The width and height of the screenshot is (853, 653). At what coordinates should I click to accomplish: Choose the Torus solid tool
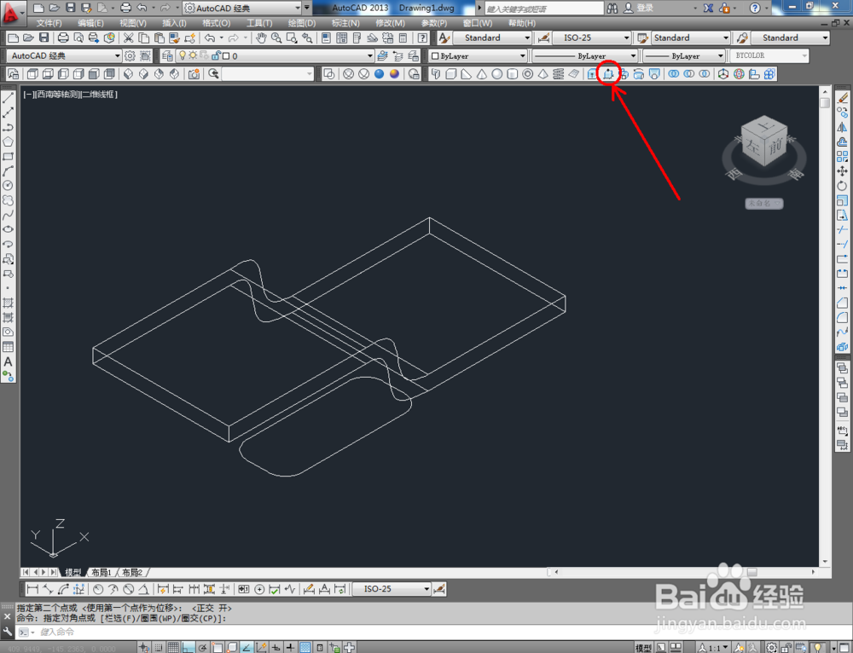tap(527, 74)
